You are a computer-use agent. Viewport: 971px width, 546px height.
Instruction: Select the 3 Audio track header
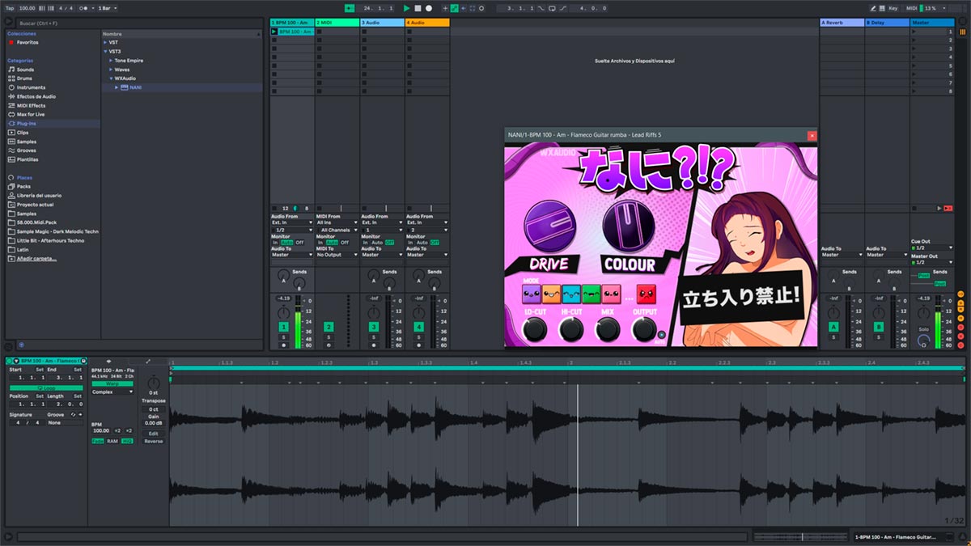pos(382,23)
